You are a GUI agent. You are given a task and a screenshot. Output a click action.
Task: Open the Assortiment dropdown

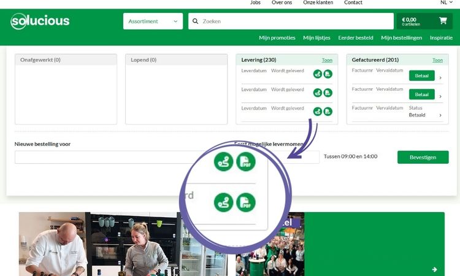pyautogui.click(x=153, y=21)
